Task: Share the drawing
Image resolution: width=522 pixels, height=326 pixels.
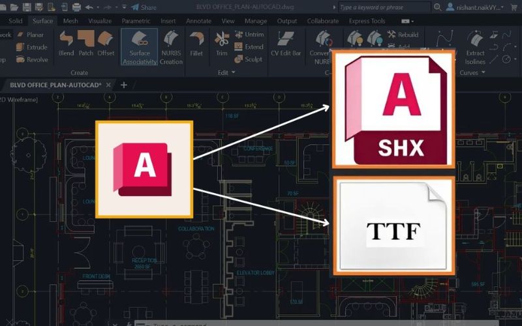Action: point(144,7)
